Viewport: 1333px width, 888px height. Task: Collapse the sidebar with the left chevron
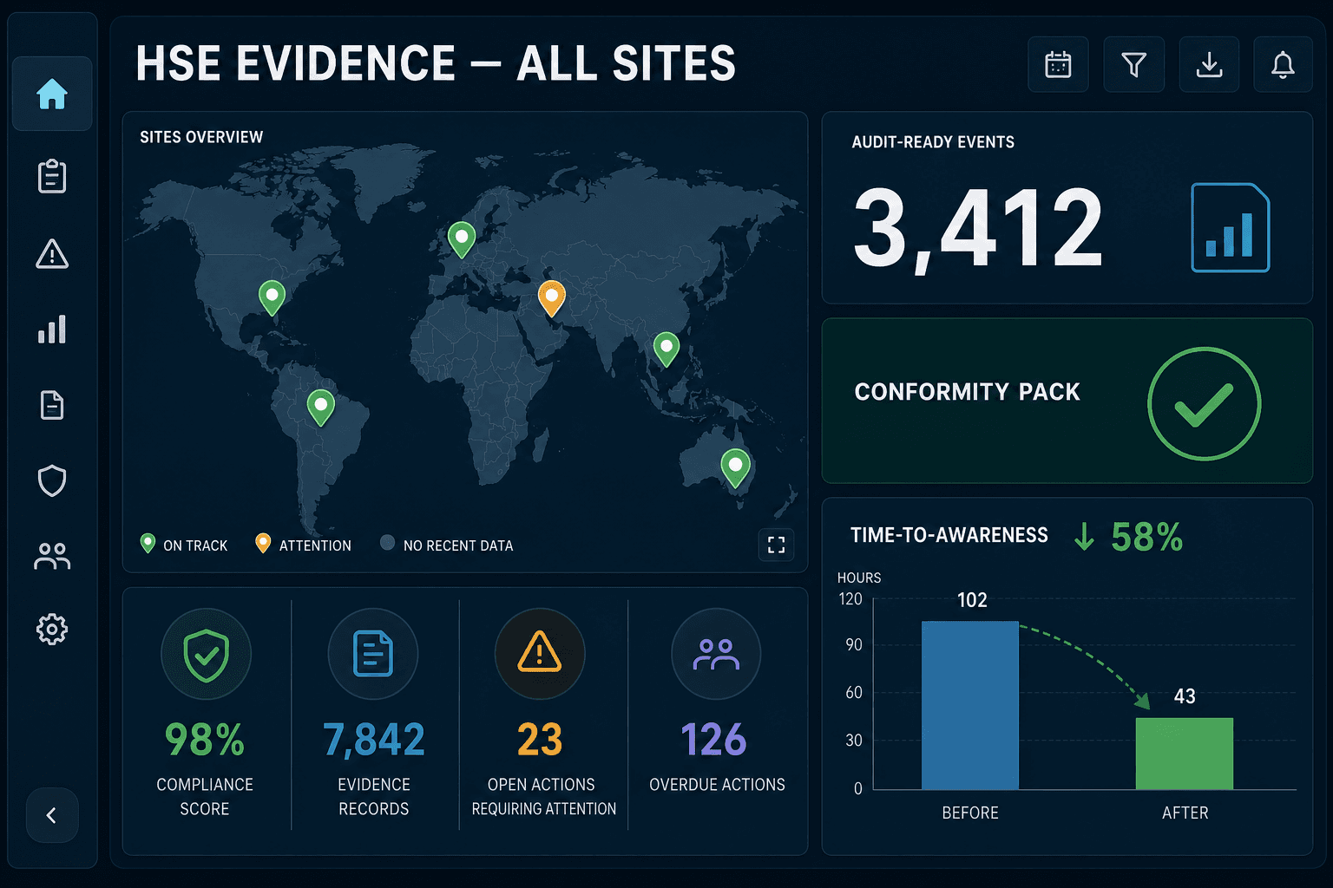point(52,815)
